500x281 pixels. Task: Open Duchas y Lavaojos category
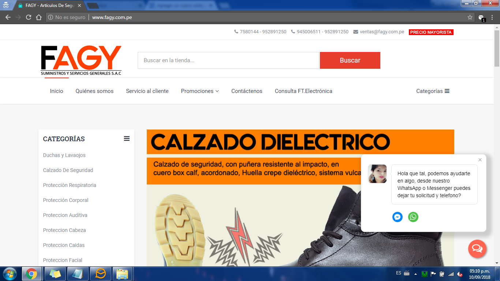tap(64, 155)
